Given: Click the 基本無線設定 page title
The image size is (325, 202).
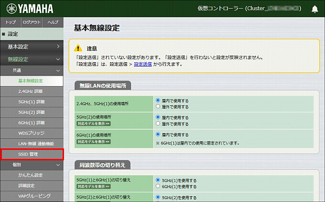Looking at the screenshot, I should click(x=97, y=28).
